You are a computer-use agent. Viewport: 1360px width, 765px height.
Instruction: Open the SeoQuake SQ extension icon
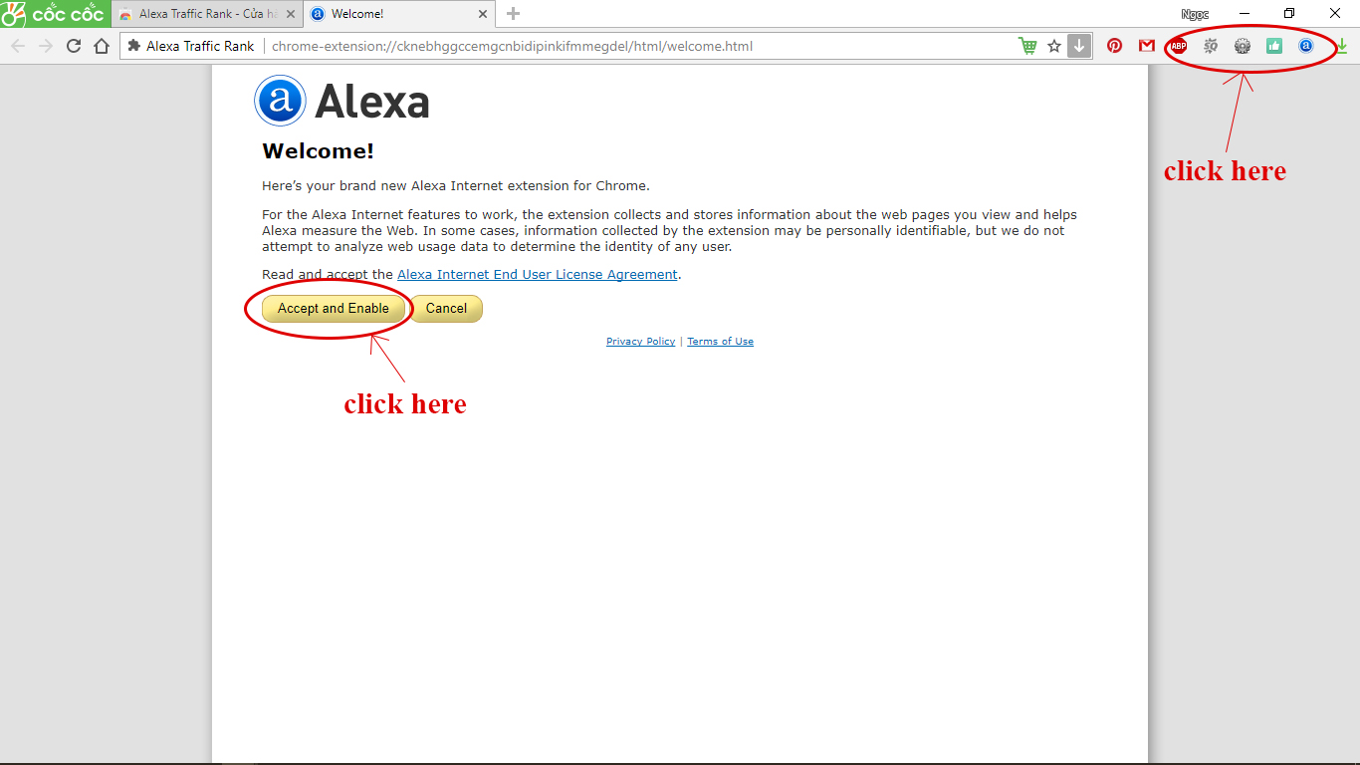(x=1211, y=46)
